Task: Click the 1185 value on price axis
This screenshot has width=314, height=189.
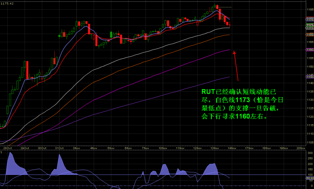Action: 309,9
